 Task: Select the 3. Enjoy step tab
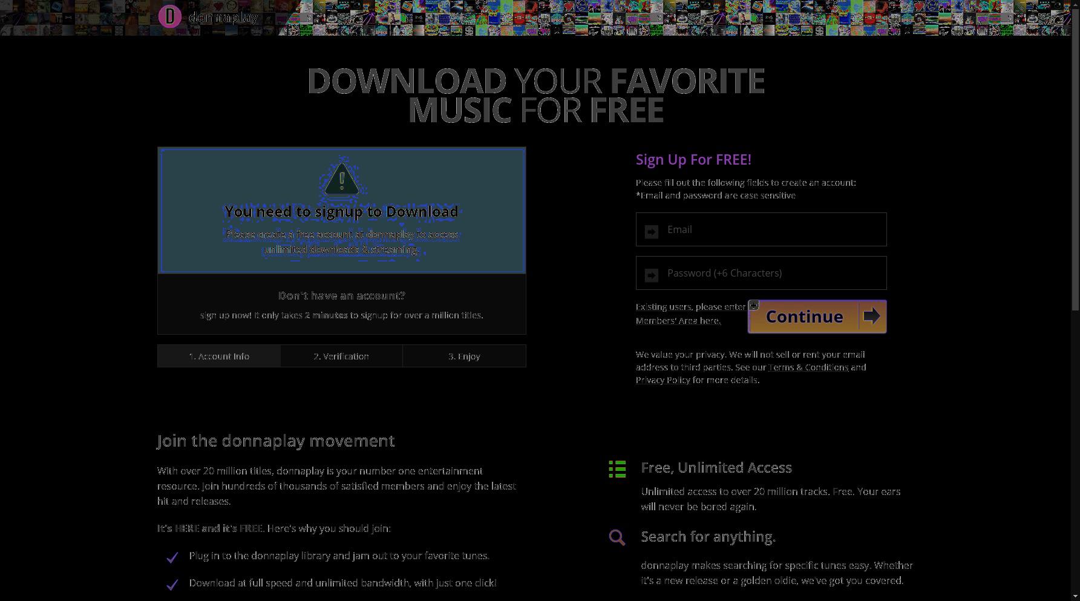point(464,356)
